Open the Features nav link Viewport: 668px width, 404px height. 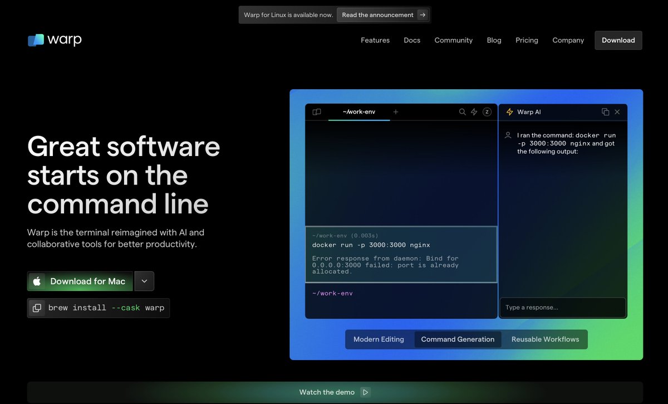pyautogui.click(x=375, y=40)
